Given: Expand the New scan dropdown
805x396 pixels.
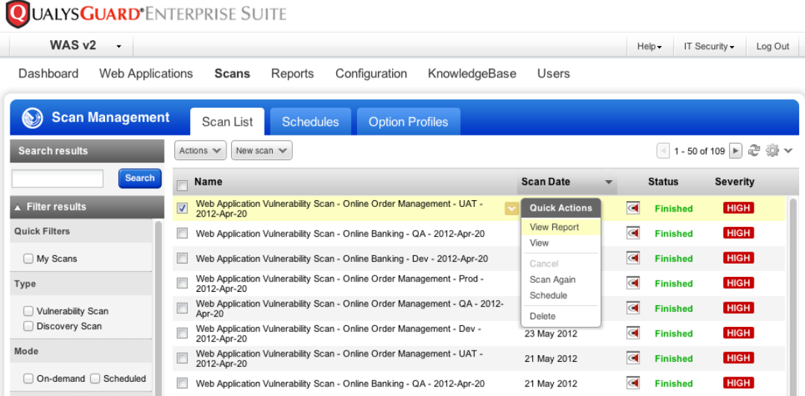Looking at the screenshot, I should point(261,150).
